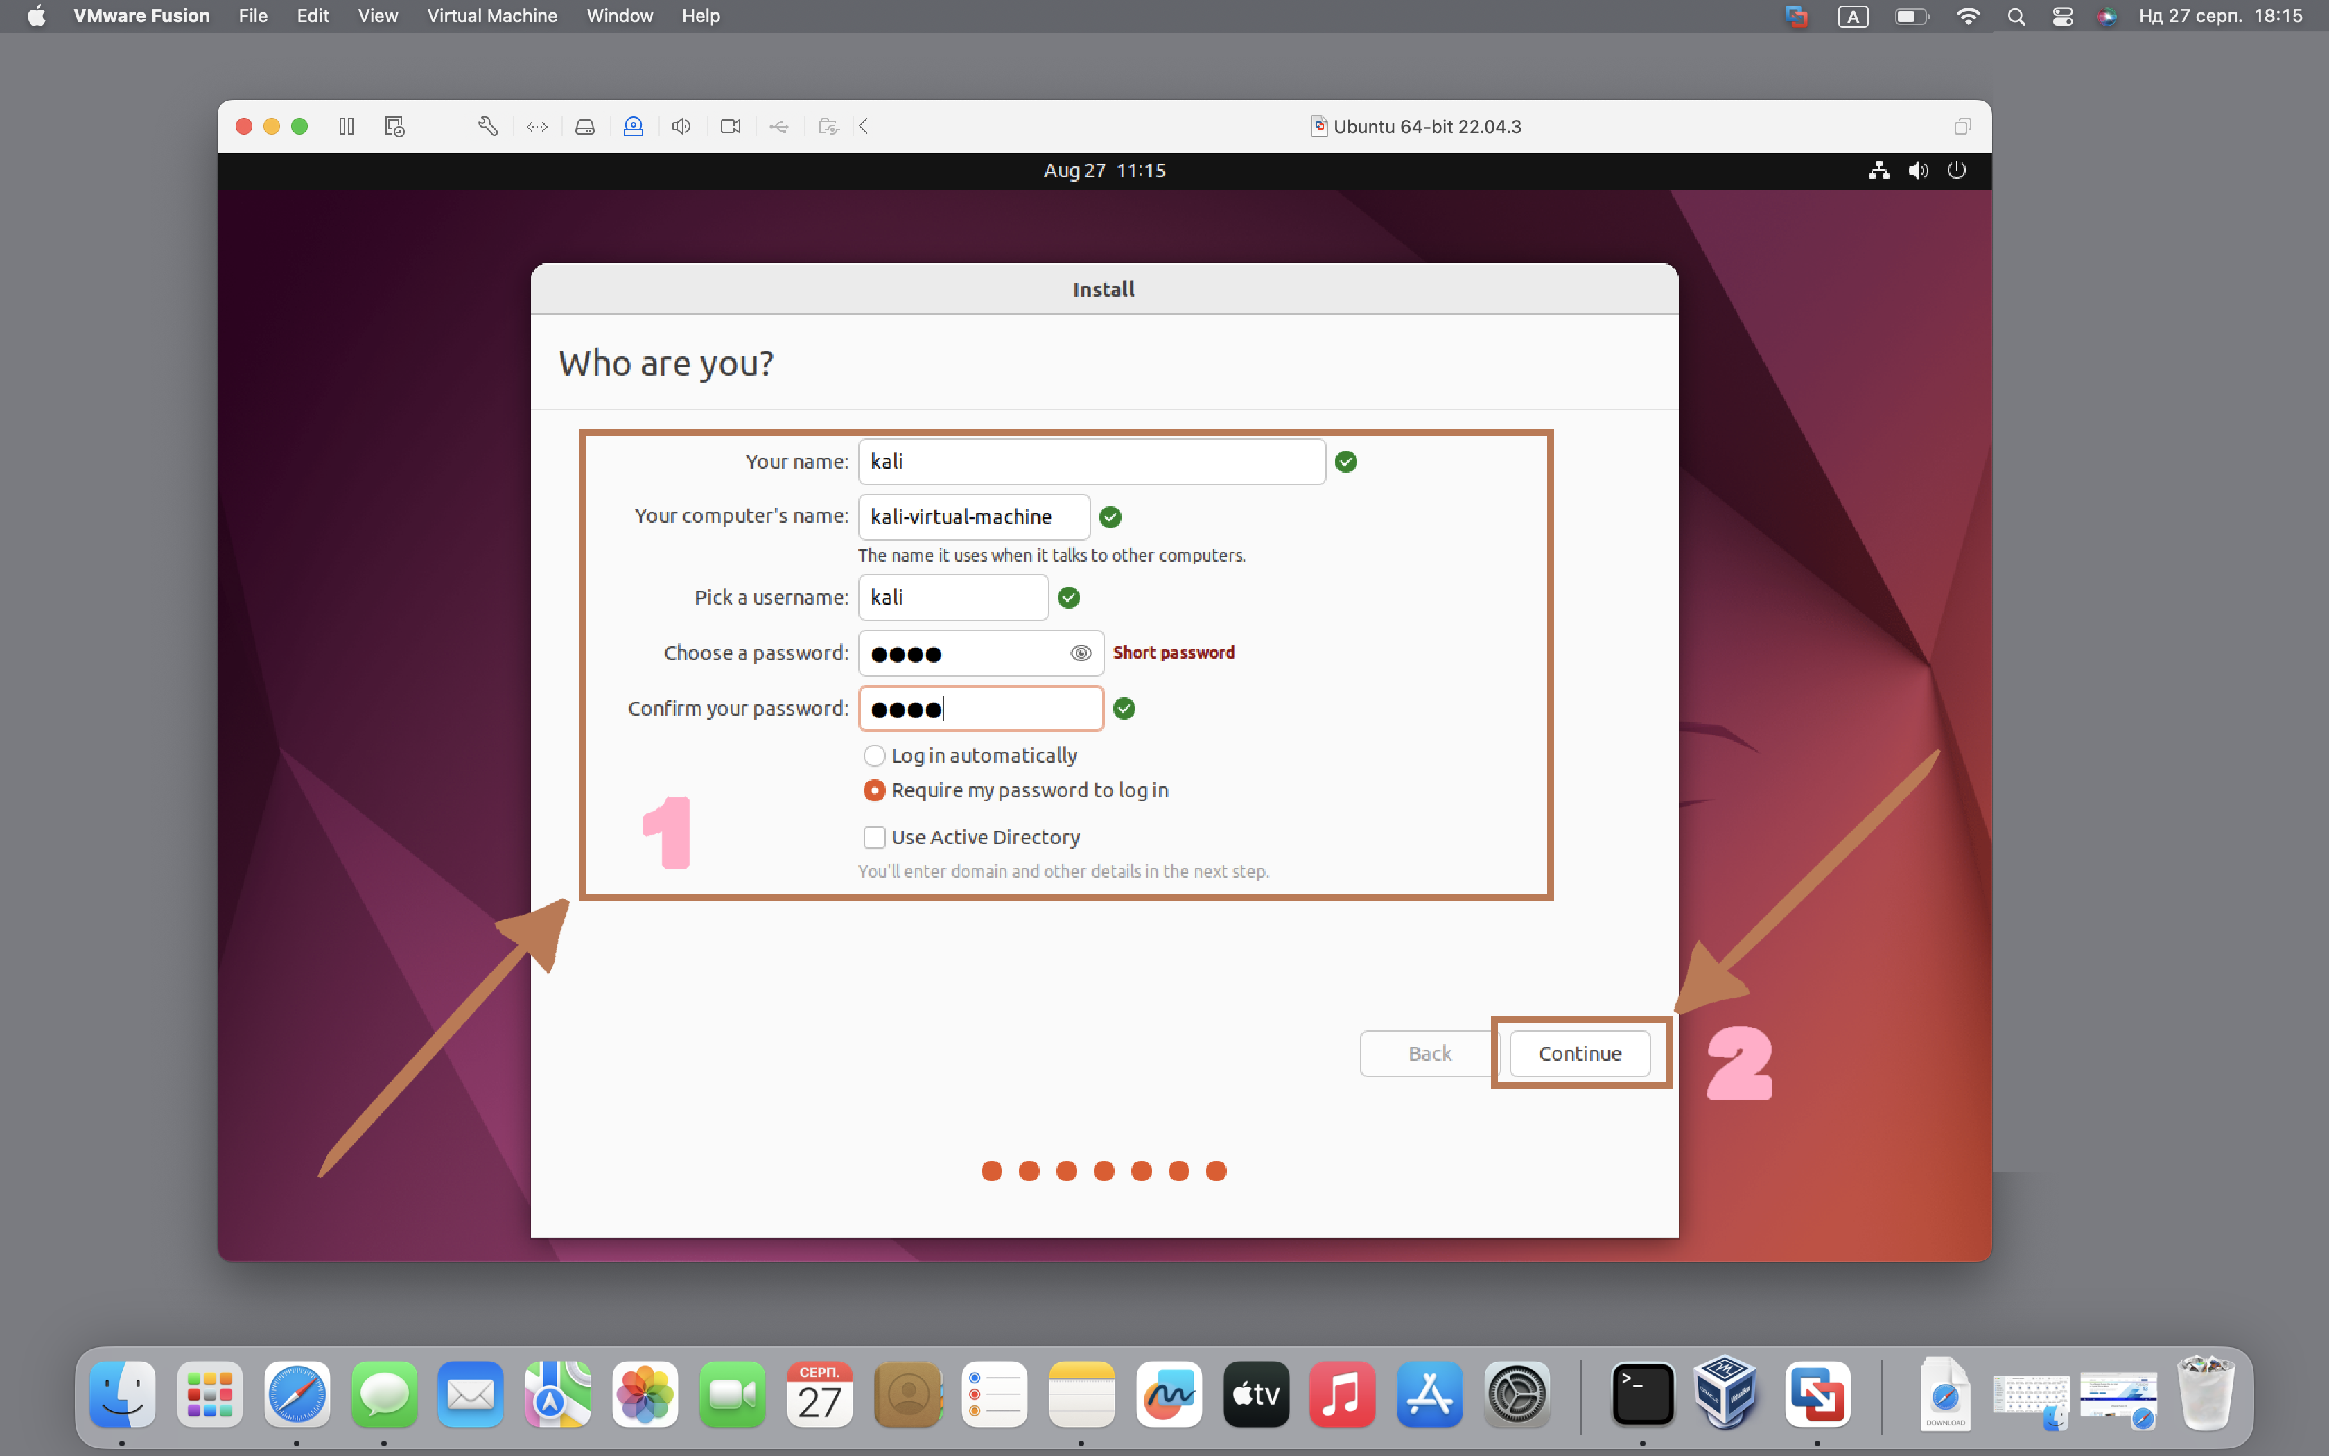Open Ubuntu network status icon in top bar

[1878, 171]
